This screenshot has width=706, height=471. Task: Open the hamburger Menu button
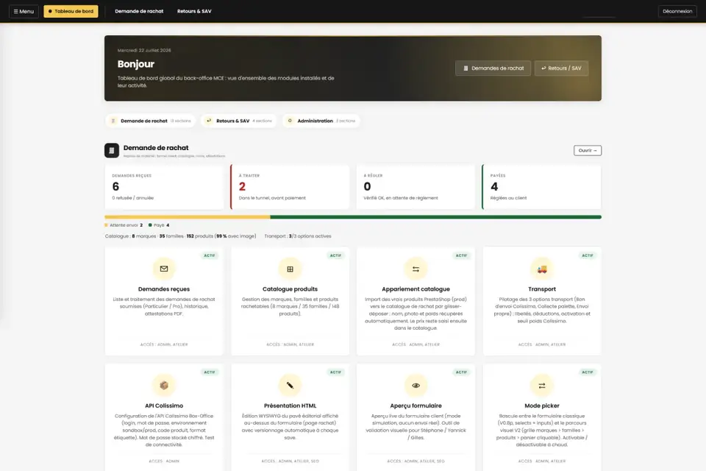pos(24,11)
